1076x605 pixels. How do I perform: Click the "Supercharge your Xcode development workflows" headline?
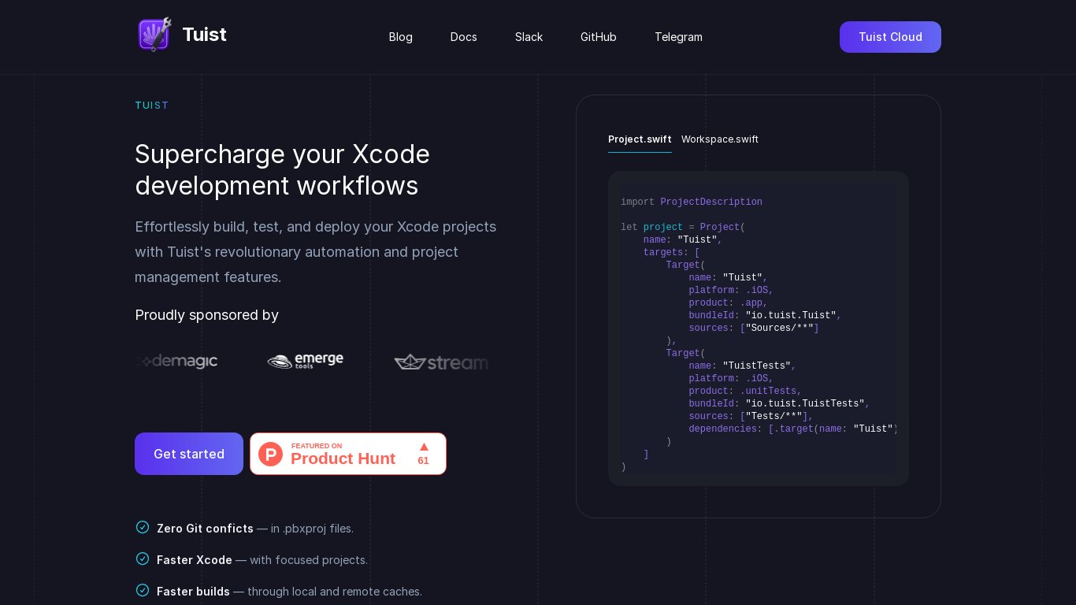[x=283, y=169]
